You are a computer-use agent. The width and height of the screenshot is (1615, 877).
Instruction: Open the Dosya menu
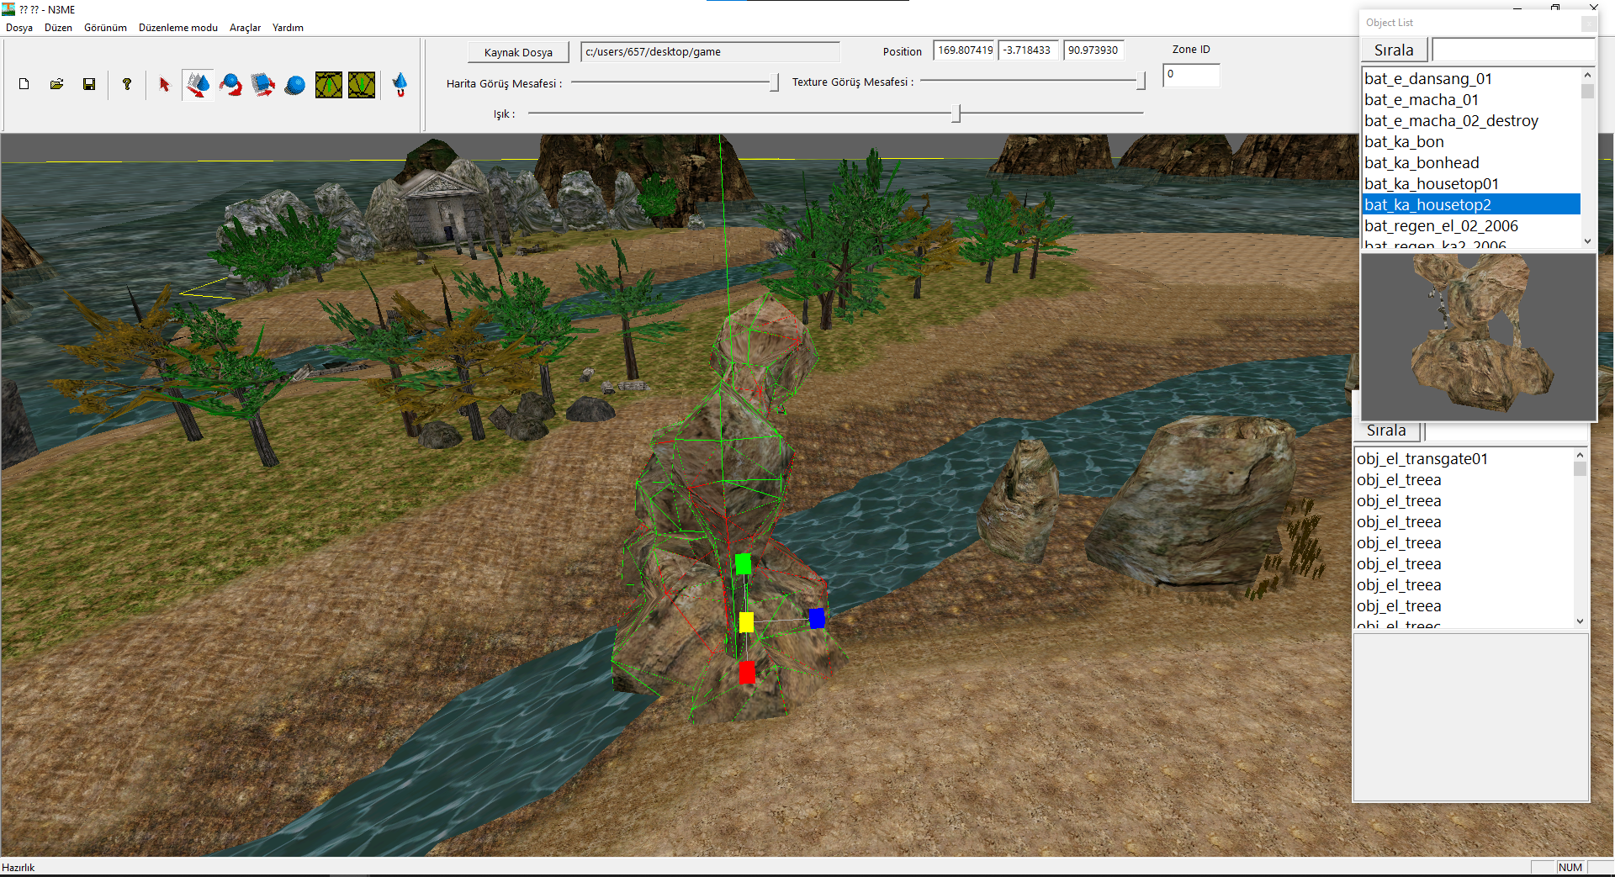coord(19,28)
